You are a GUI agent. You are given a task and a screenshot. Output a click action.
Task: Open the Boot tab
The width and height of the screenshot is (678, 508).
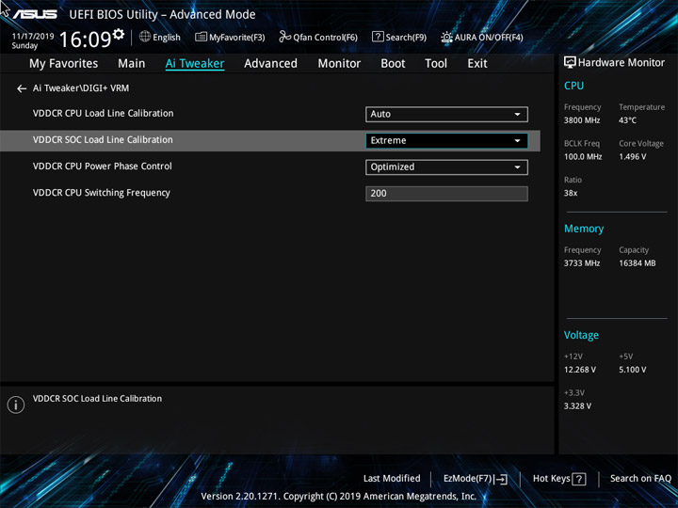(x=393, y=64)
